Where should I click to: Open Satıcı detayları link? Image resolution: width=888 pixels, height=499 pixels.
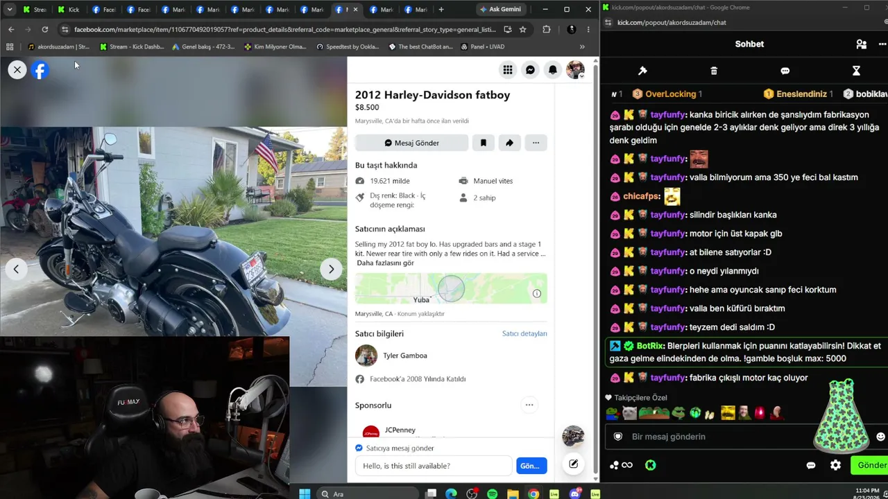pyautogui.click(x=524, y=333)
